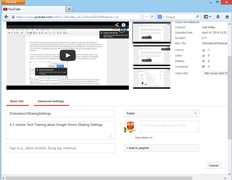232x180 pixels.
Task: Select the first video thumbnail option
Action: (152, 33)
